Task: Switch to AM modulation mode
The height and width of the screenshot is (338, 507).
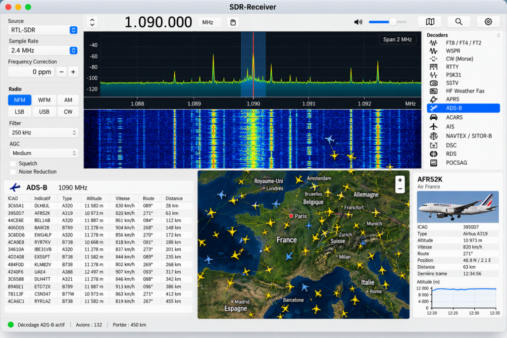Action: click(x=68, y=100)
